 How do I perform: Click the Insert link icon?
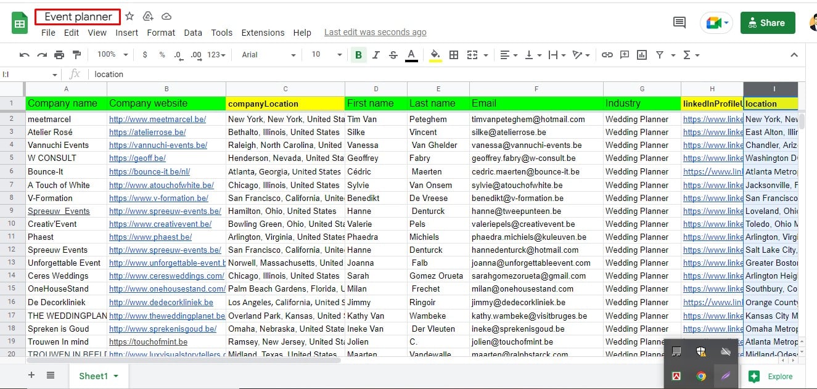point(607,54)
